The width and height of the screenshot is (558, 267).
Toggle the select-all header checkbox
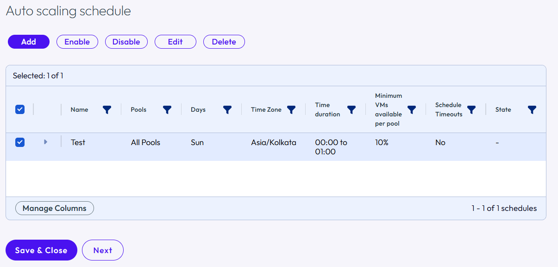[x=20, y=110]
